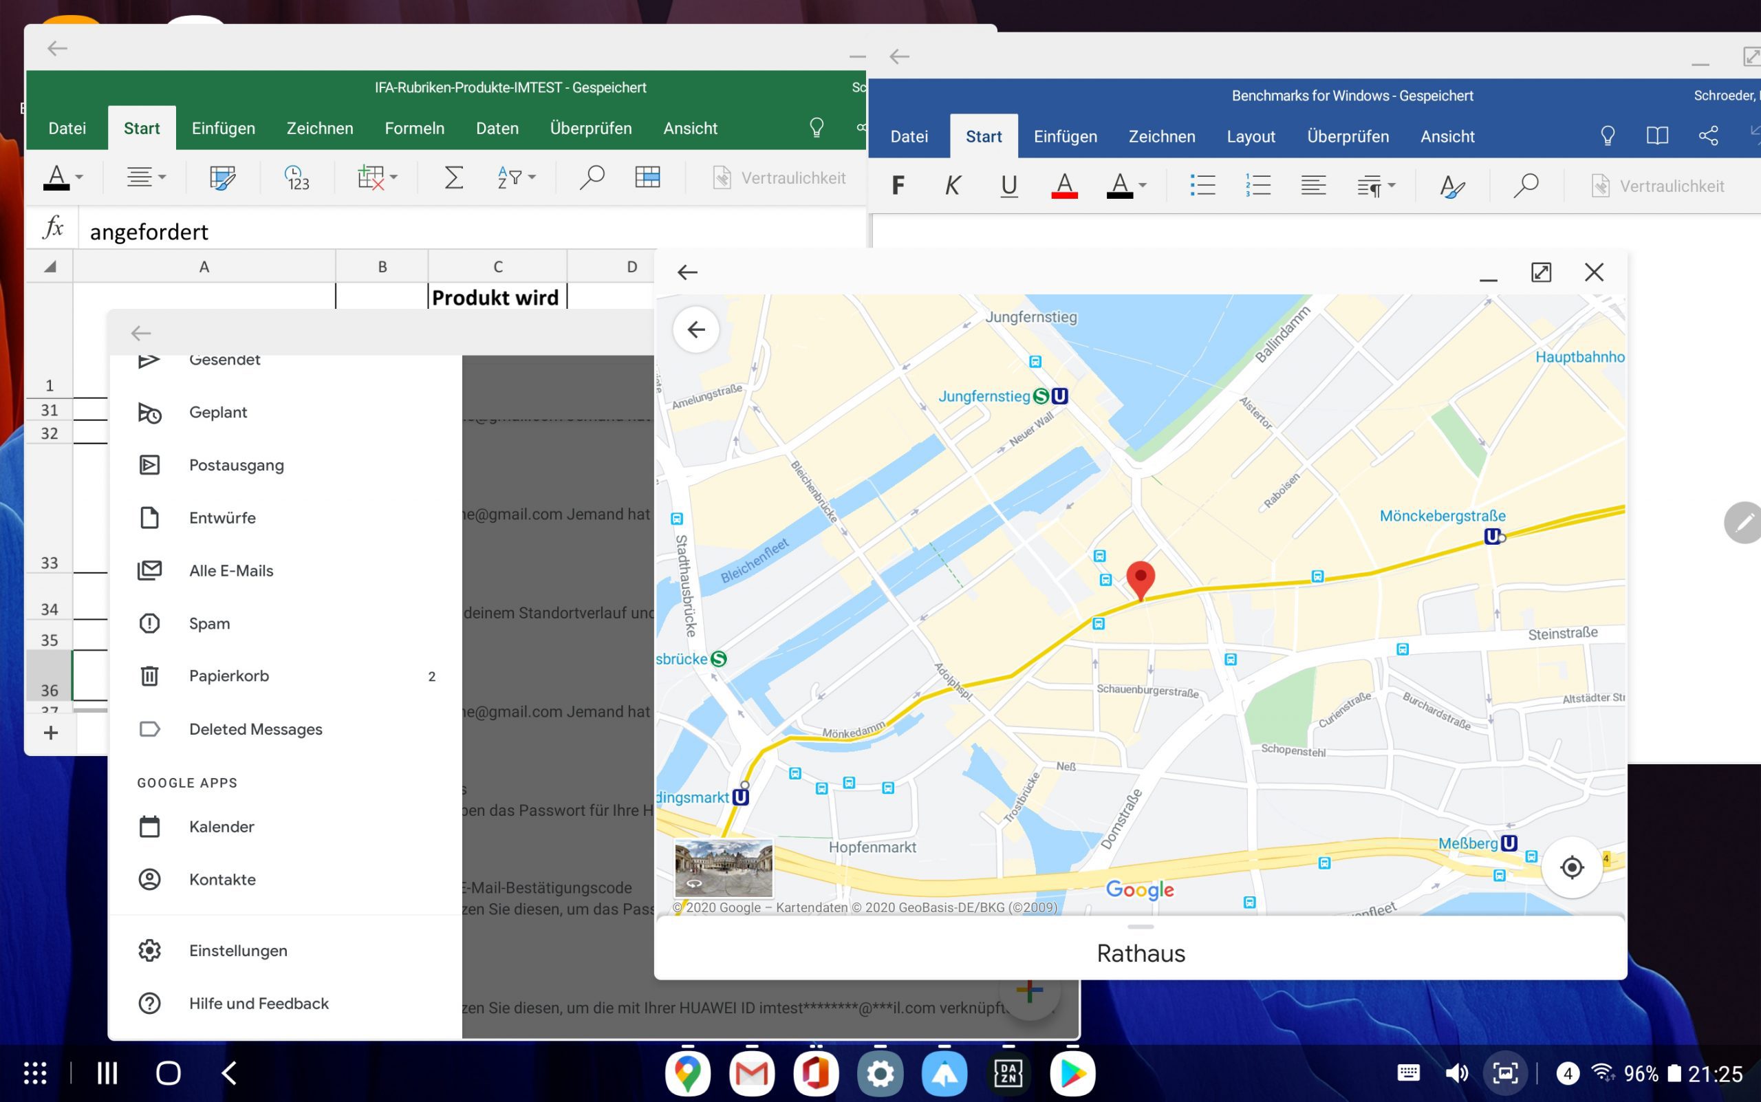Apply red font color in Word
The height and width of the screenshot is (1102, 1761).
point(1064,186)
